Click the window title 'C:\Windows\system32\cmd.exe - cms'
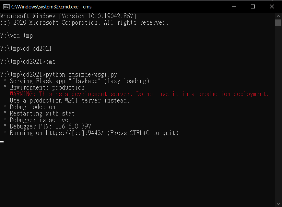Image resolution: width=282 pixels, height=207 pixels. click(51, 7)
